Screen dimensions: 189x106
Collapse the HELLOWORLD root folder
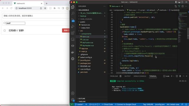(x=77, y=10)
